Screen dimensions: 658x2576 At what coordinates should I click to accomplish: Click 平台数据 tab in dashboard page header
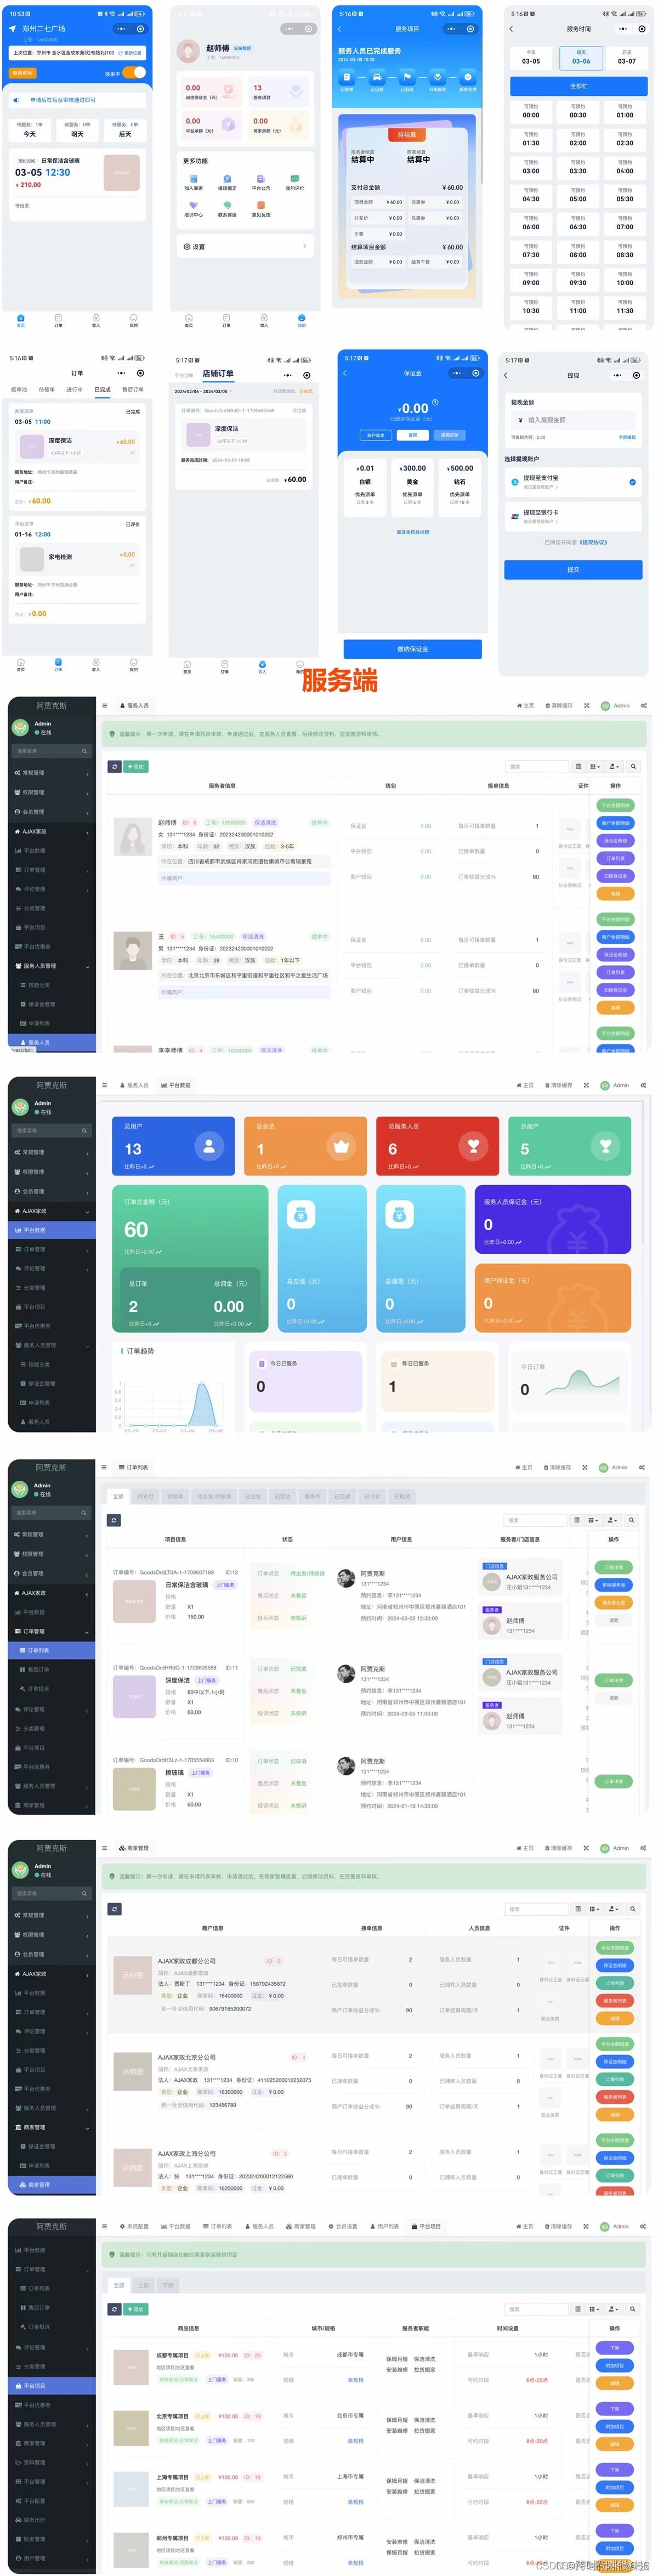pos(176,1085)
